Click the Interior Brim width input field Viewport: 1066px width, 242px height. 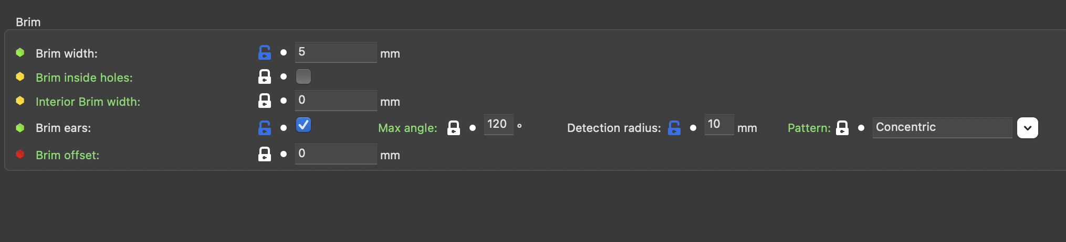(x=336, y=101)
